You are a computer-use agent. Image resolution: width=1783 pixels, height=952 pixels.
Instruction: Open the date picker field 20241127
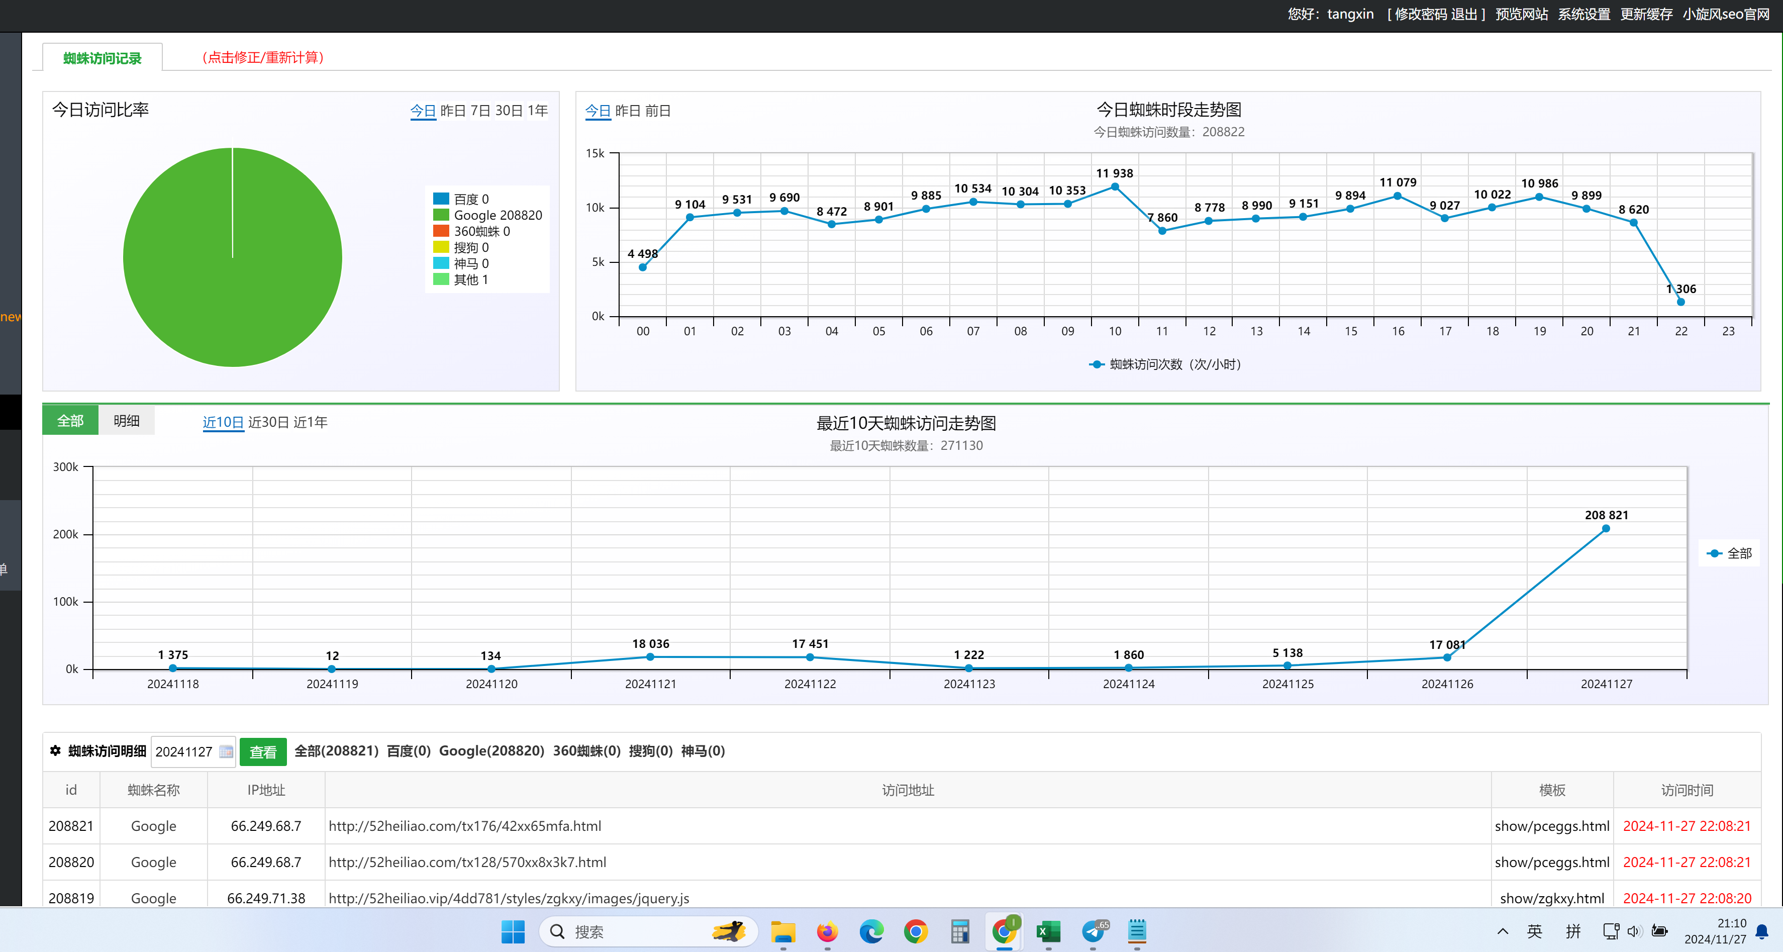184,752
